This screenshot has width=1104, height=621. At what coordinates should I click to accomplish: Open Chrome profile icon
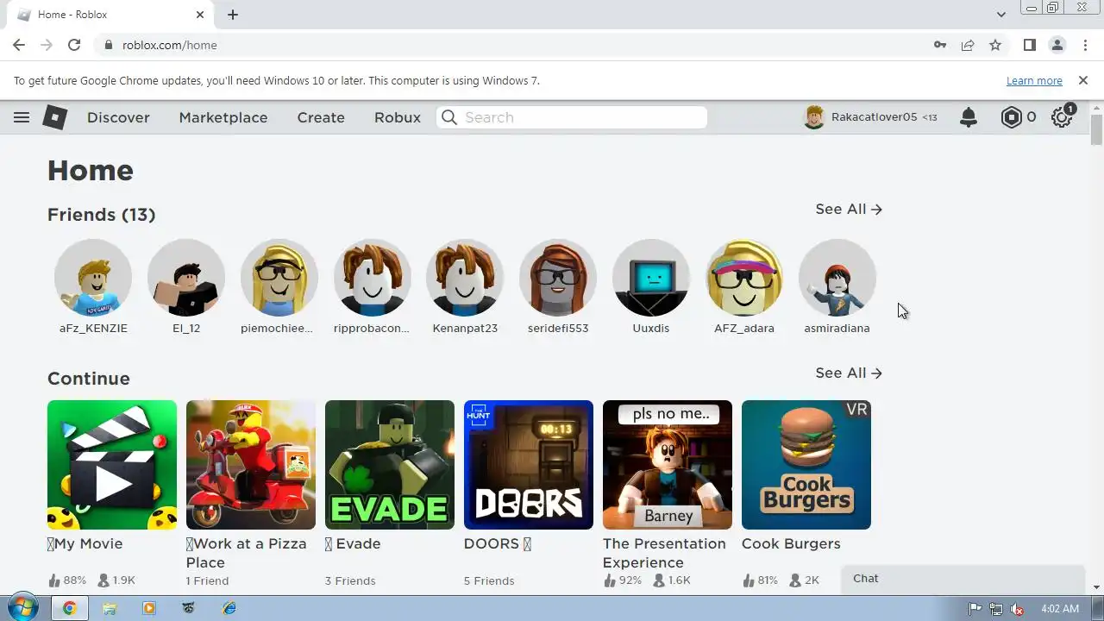click(x=1057, y=45)
